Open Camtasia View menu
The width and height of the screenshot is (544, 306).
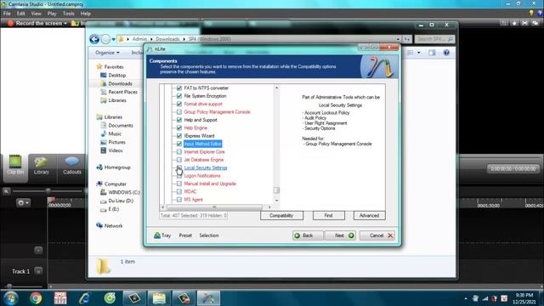point(36,14)
